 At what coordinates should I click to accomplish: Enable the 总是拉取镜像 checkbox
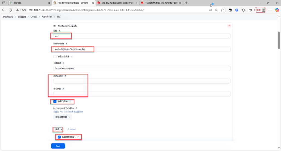tap(55, 57)
